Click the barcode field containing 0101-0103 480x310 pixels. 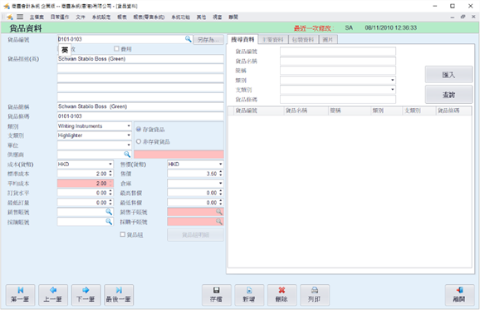coord(140,116)
